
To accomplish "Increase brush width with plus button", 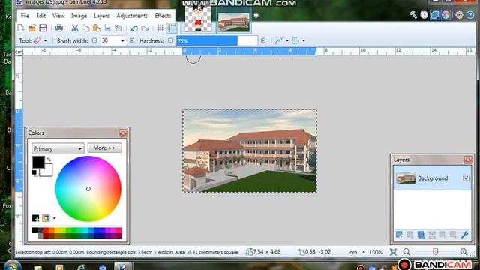I will [x=132, y=40].
